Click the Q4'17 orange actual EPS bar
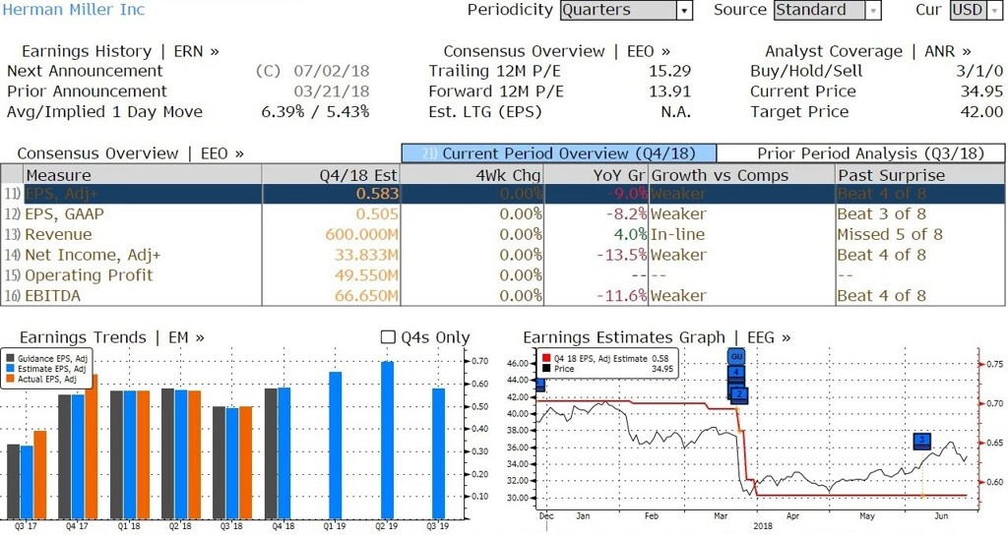The image size is (1008, 537). (92, 447)
